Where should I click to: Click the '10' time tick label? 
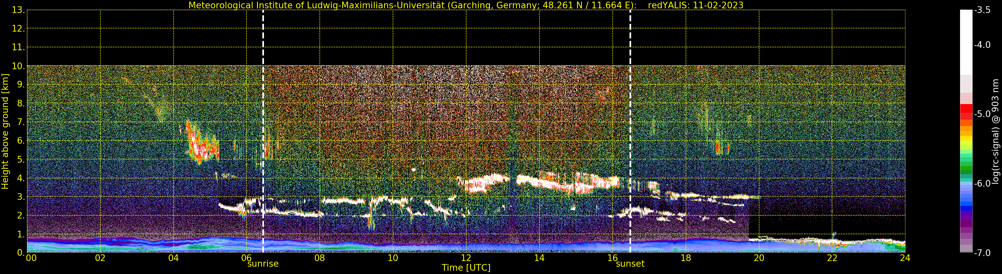393,258
